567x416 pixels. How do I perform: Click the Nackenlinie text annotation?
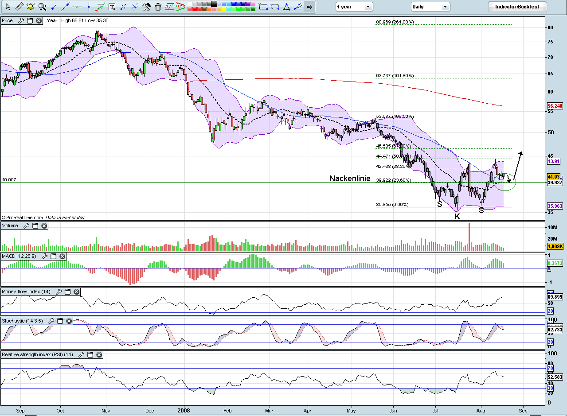[x=349, y=179]
